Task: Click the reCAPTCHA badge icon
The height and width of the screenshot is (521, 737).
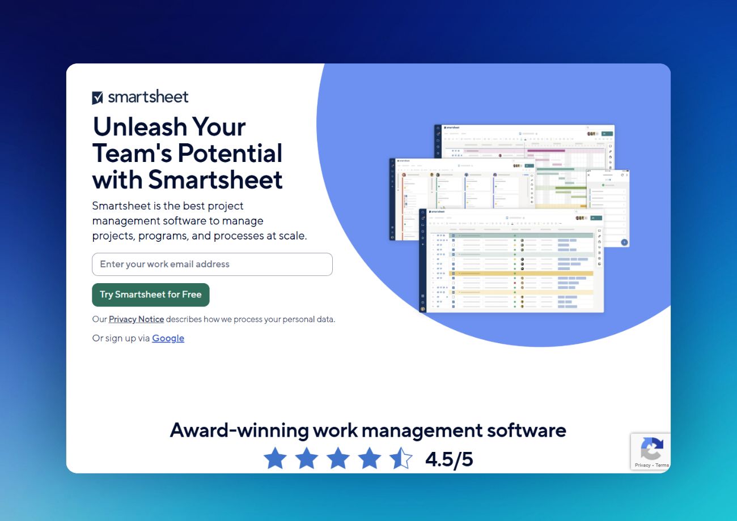Action: pos(651,448)
